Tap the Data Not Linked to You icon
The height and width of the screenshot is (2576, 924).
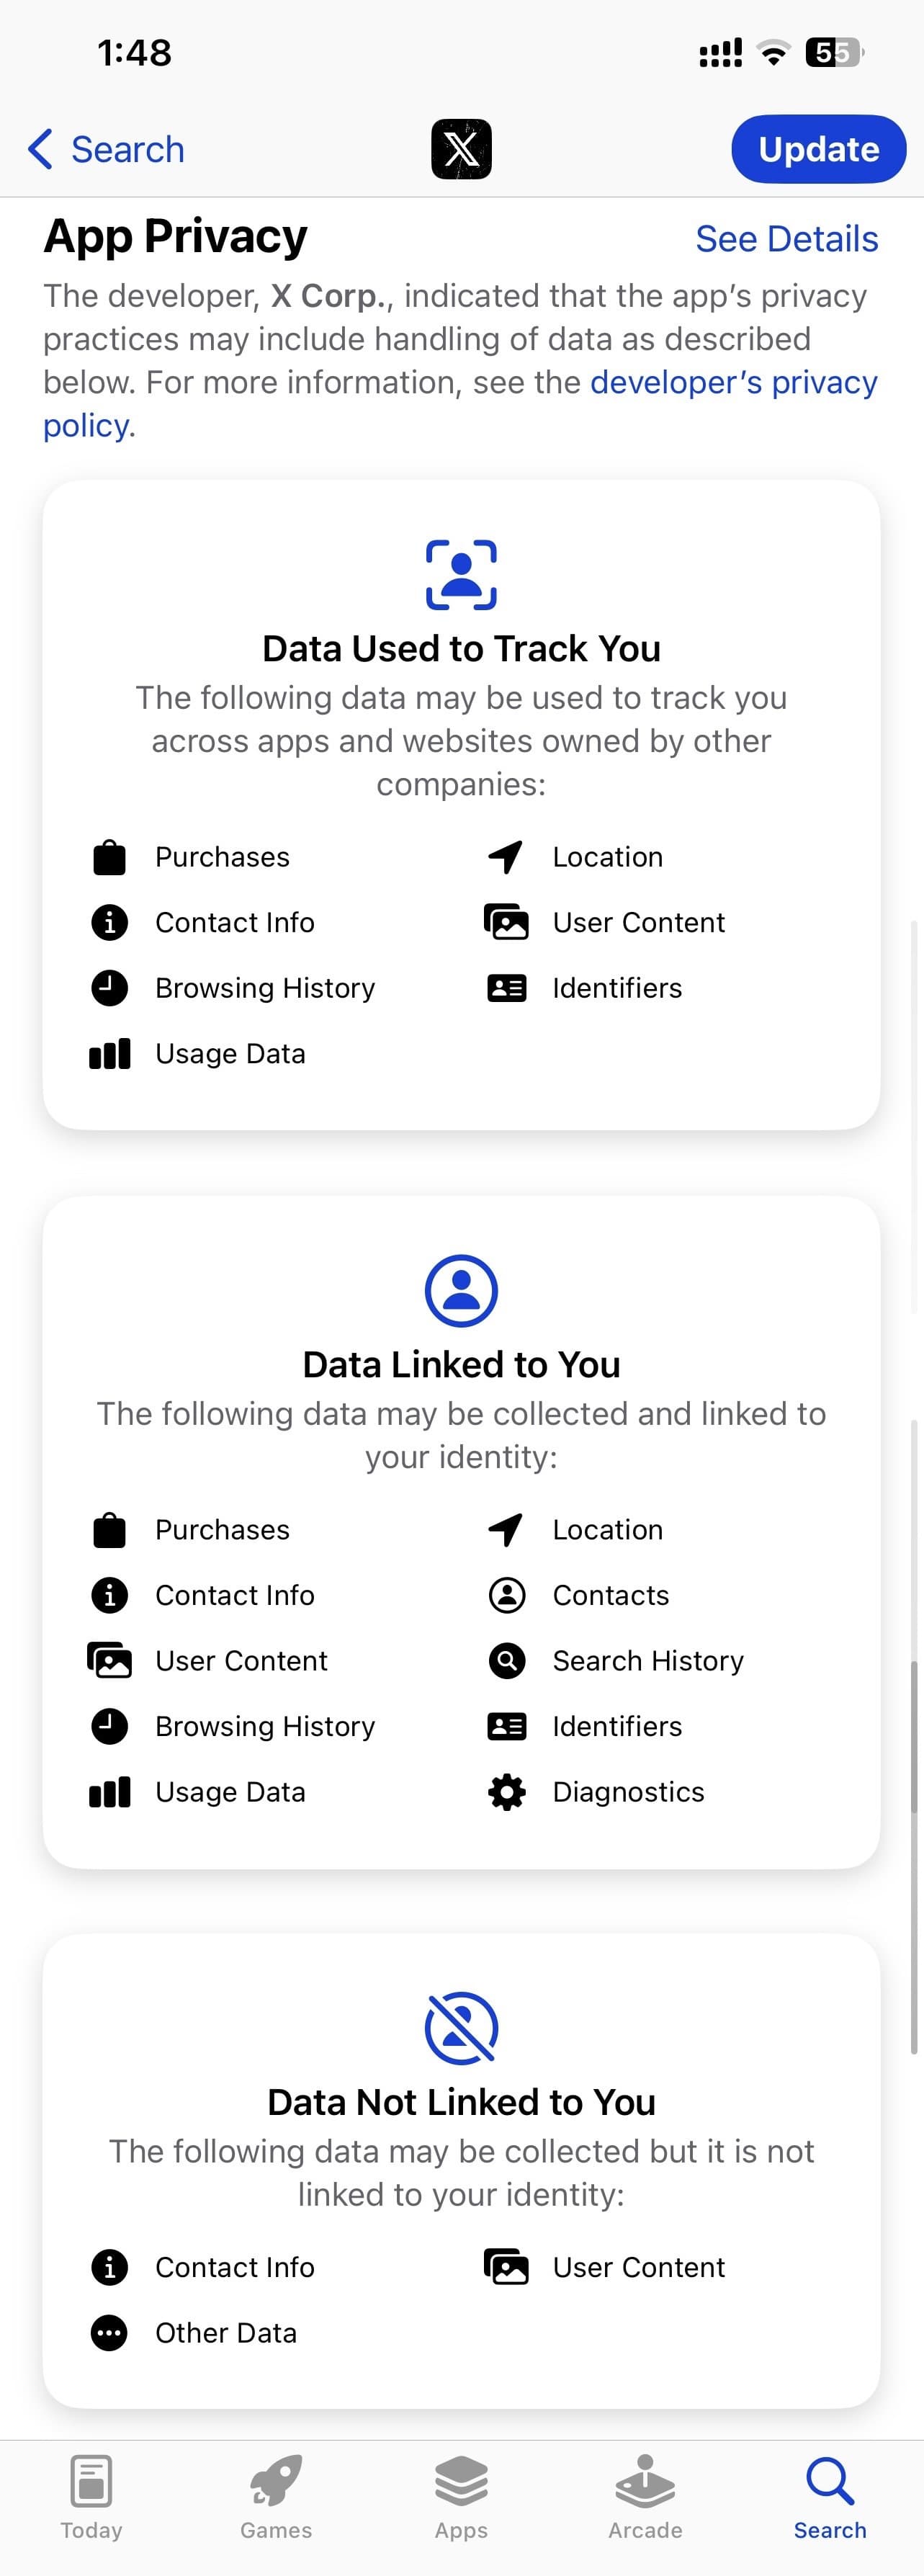(x=461, y=2028)
